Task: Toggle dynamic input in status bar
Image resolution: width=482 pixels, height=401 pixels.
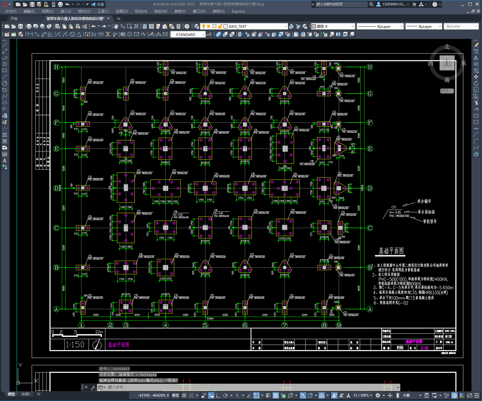Action: click(x=211, y=395)
